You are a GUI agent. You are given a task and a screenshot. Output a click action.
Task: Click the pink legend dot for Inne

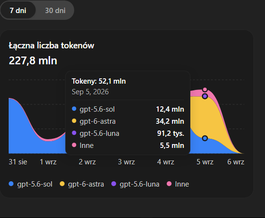coord(169,184)
